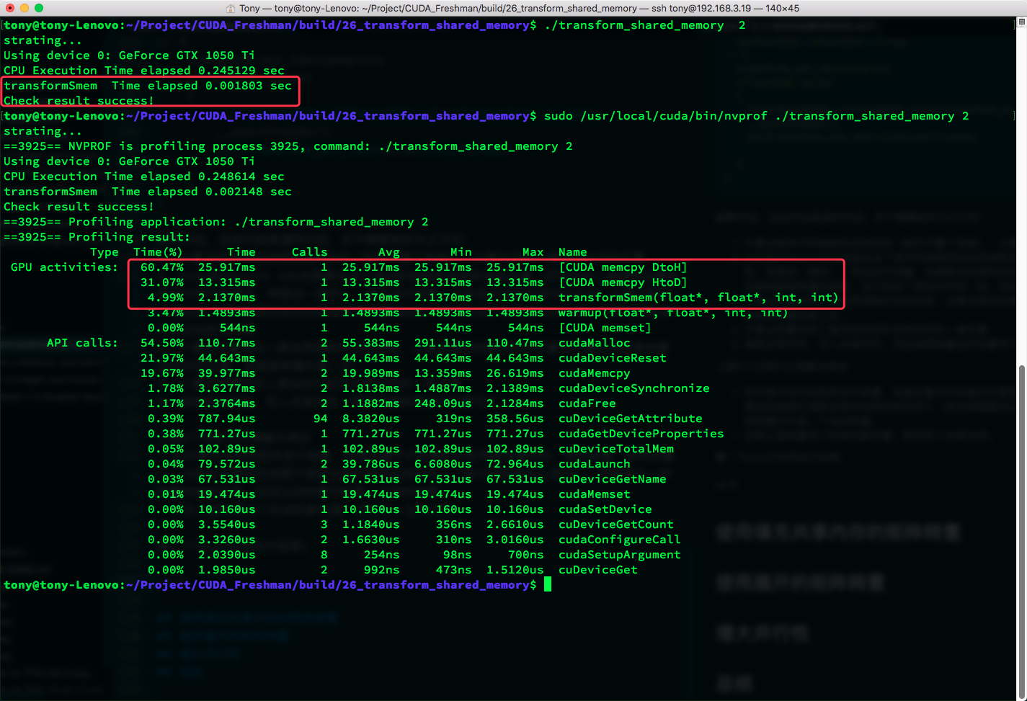The image size is (1027, 701).
Task: Click the window title text with ssh address
Action: (x=519, y=9)
